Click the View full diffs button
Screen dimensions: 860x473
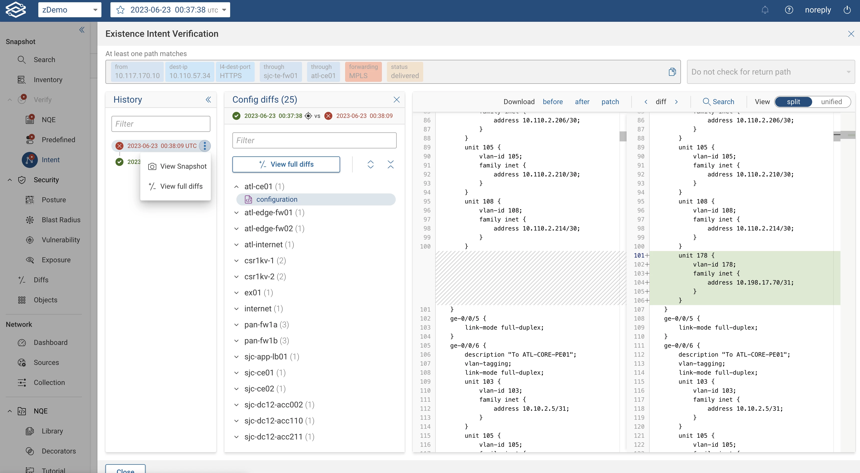[x=286, y=164]
